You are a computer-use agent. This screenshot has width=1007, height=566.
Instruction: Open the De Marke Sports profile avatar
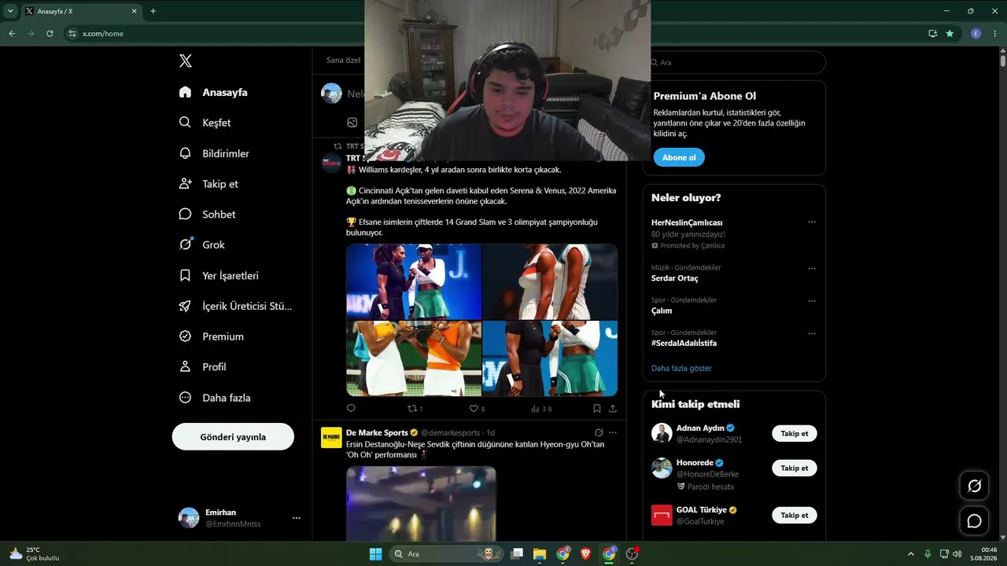(x=331, y=437)
